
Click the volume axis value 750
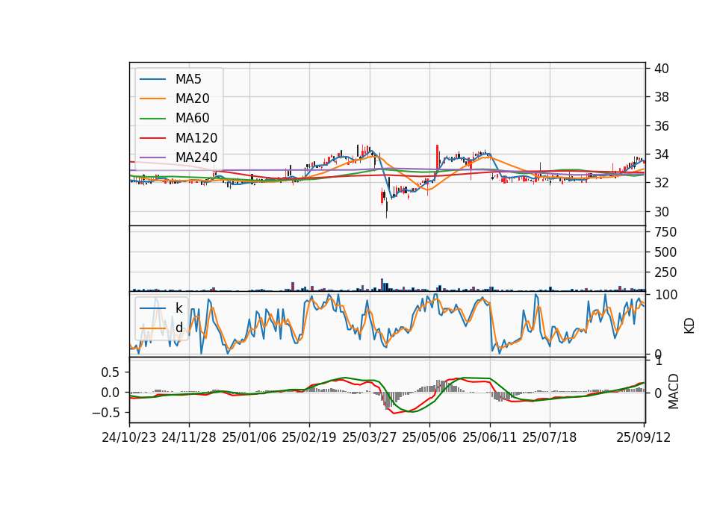[x=665, y=232]
